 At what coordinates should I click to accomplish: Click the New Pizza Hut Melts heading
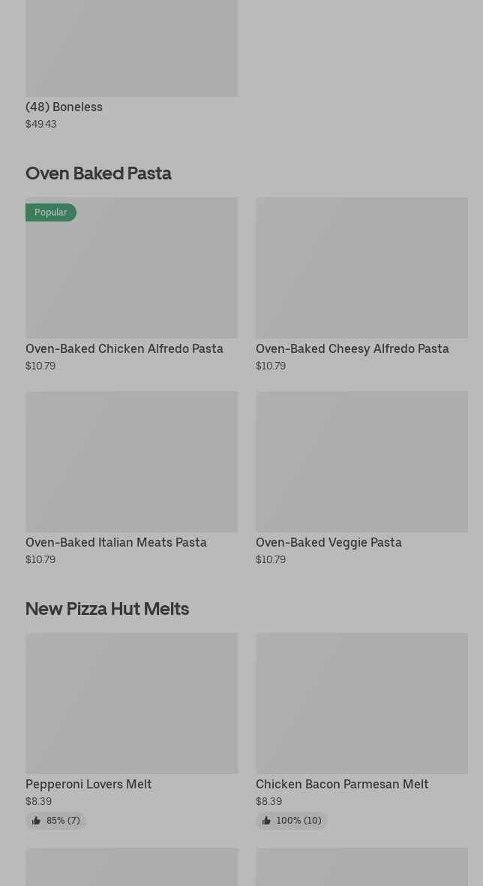(x=107, y=608)
